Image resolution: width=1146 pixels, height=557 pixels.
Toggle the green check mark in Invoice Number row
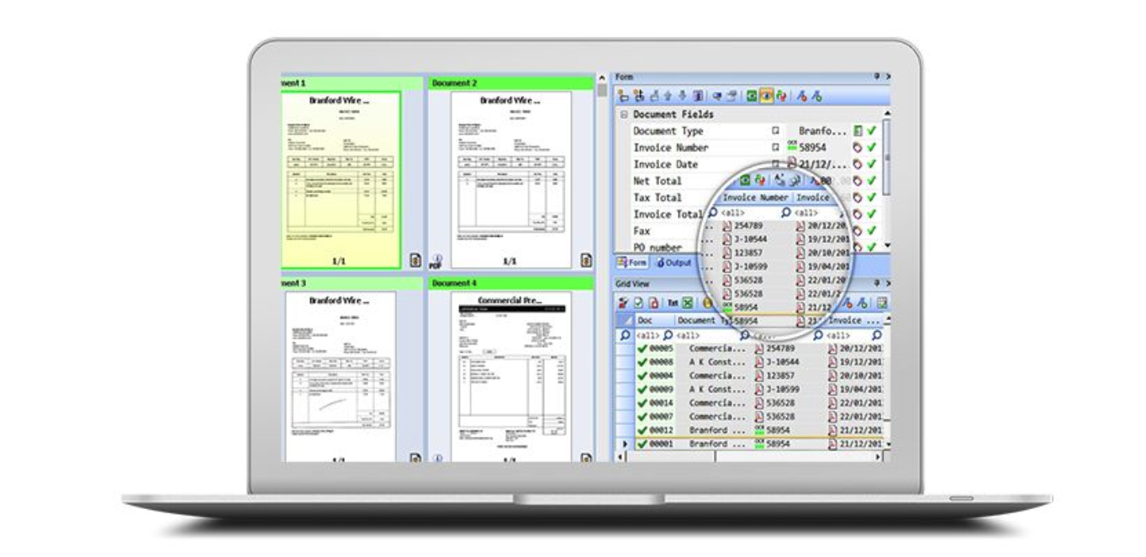(871, 147)
